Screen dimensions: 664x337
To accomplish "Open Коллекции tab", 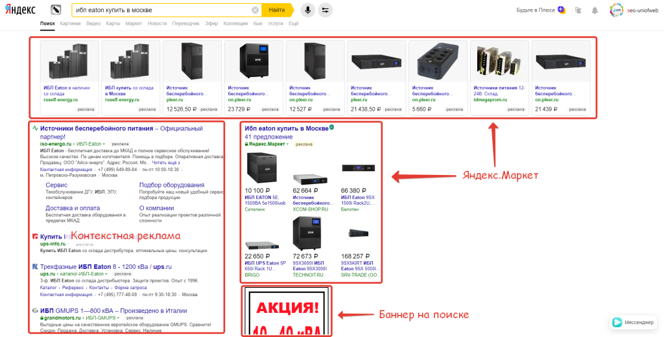I will (x=235, y=24).
